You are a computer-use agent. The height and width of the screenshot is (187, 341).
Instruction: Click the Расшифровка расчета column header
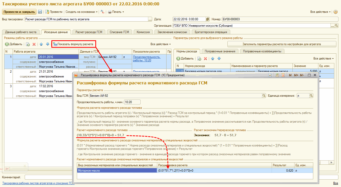click(214, 165)
